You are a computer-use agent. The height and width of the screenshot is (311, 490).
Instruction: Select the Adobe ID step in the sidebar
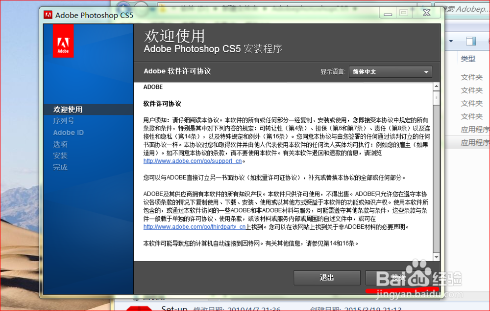pyautogui.click(x=69, y=133)
